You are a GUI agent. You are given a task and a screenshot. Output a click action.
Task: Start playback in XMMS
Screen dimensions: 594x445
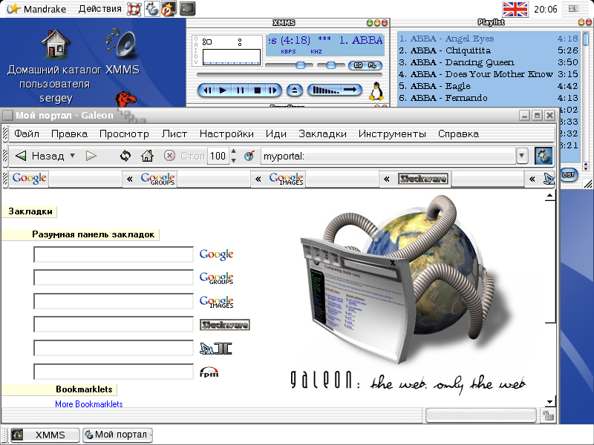click(x=223, y=90)
